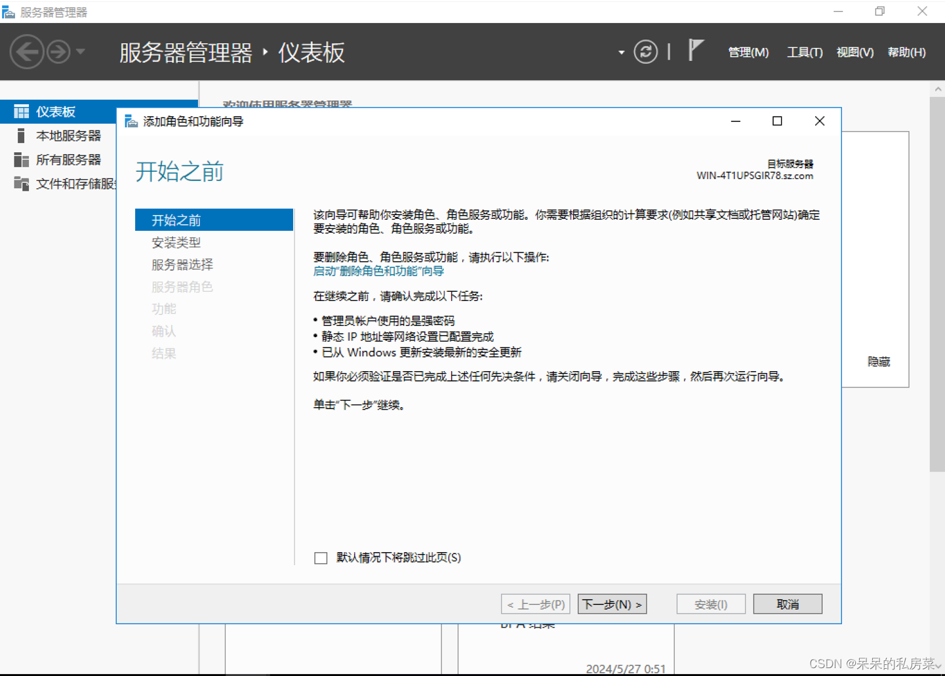This screenshot has height=676, width=945.
Task: Minimize the 添加角色和功能向导 window
Action: tap(736, 121)
